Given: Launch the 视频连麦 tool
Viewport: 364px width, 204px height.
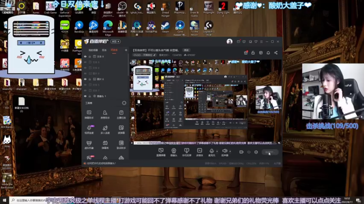Looking at the screenshot, I should click(89, 130).
